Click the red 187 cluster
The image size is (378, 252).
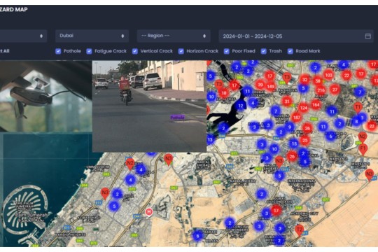point(297,118)
